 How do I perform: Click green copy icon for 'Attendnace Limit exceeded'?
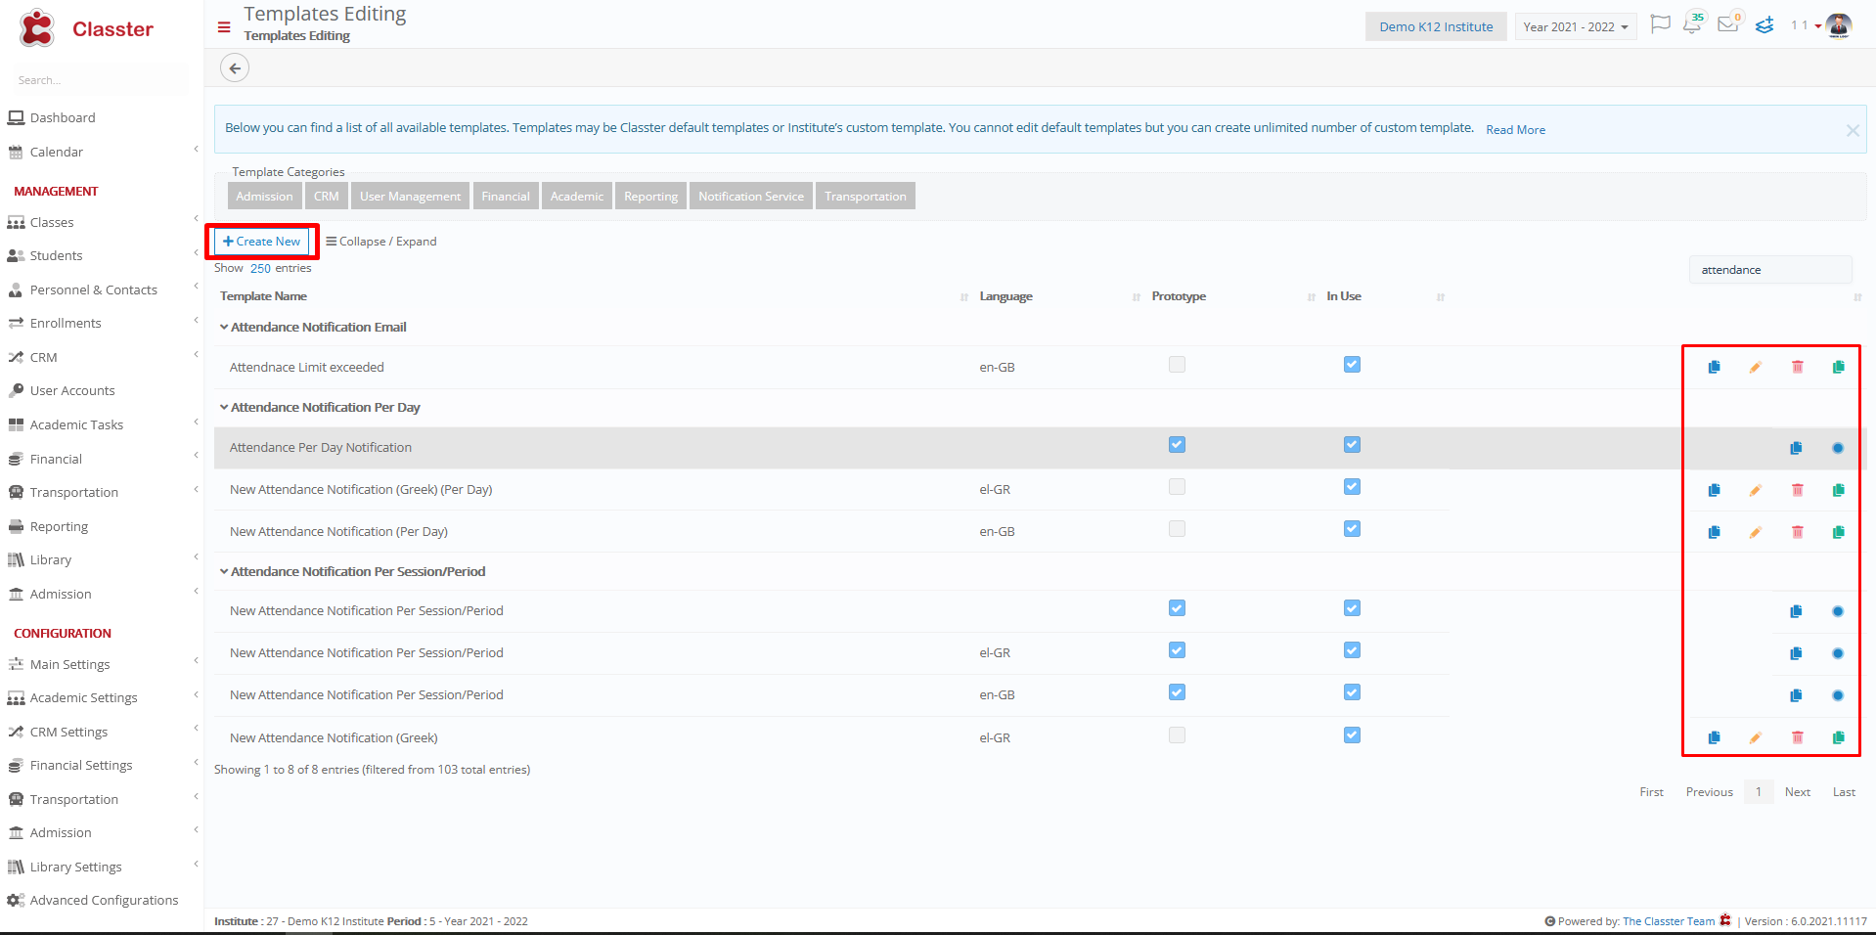[1838, 367]
